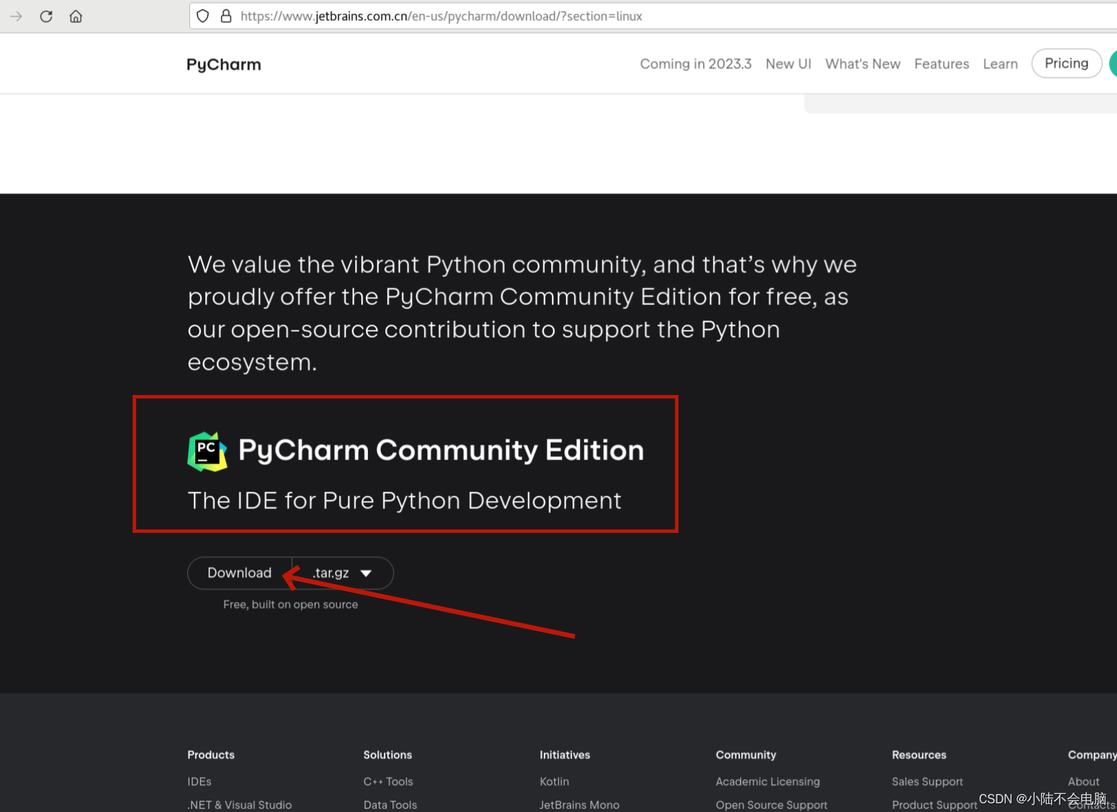This screenshot has height=812, width=1117.
Task: Click the Solutions footer heading
Action: tap(388, 755)
